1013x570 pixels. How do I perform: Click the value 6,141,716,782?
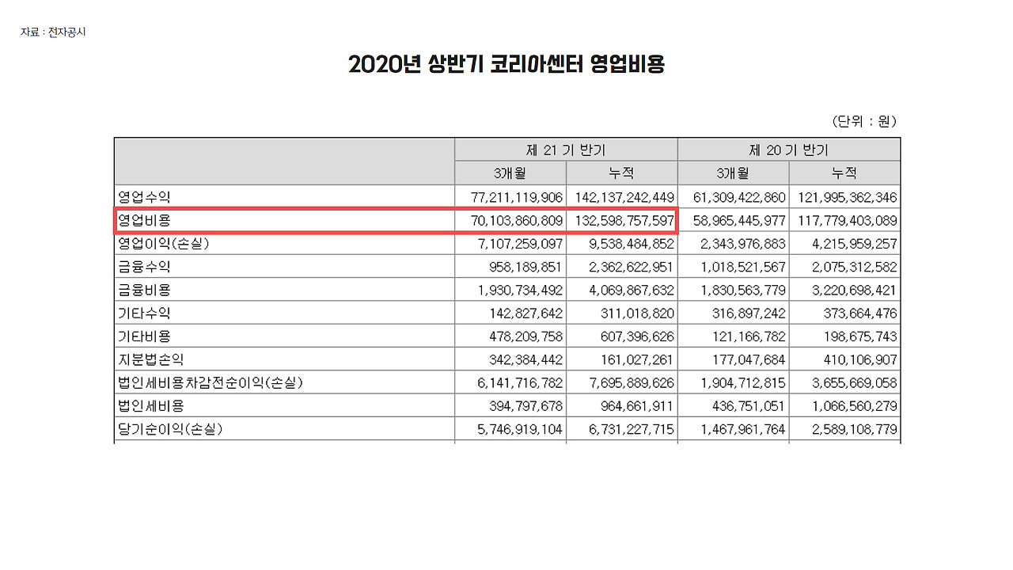tap(520, 383)
